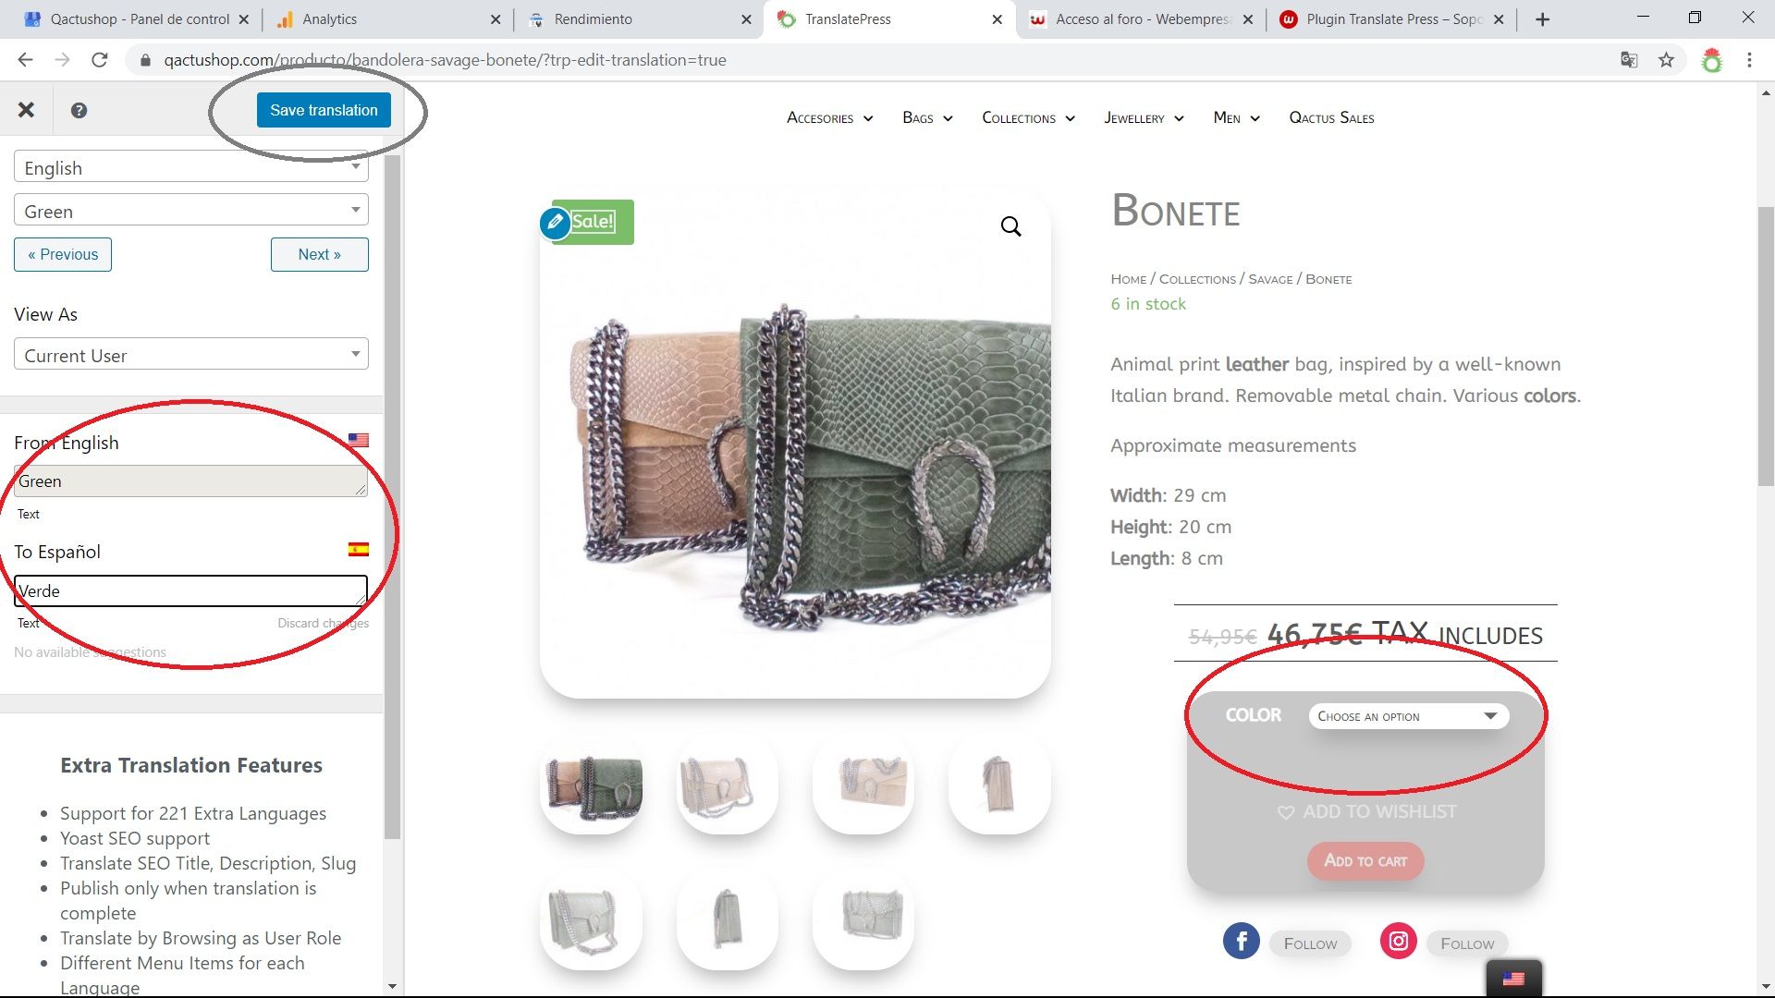The image size is (1775, 998).
Task: Click the page vertical scrollbar
Action: [1766, 347]
